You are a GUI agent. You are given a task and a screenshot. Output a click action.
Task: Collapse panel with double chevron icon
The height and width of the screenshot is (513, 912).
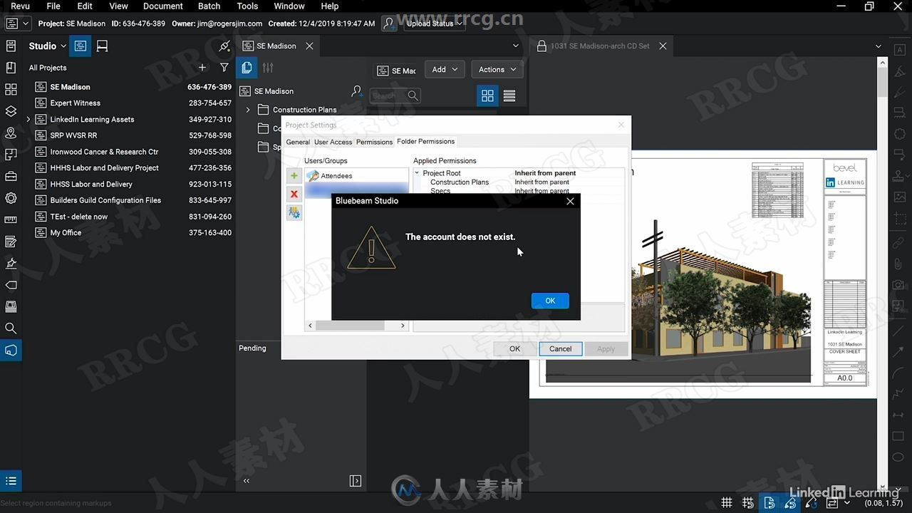click(247, 481)
